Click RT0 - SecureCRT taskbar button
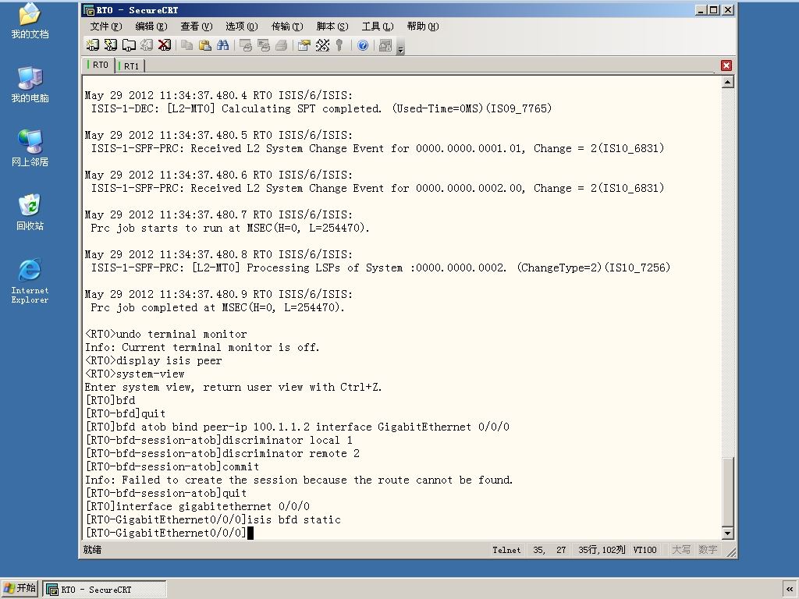Screen dimensions: 799x599 pos(105,590)
